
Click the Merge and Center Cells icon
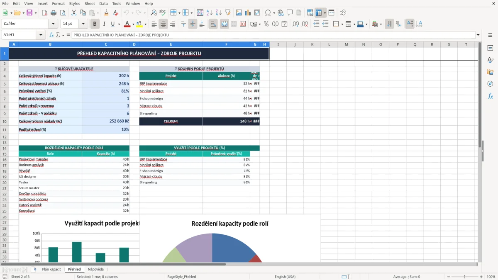coord(225,24)
